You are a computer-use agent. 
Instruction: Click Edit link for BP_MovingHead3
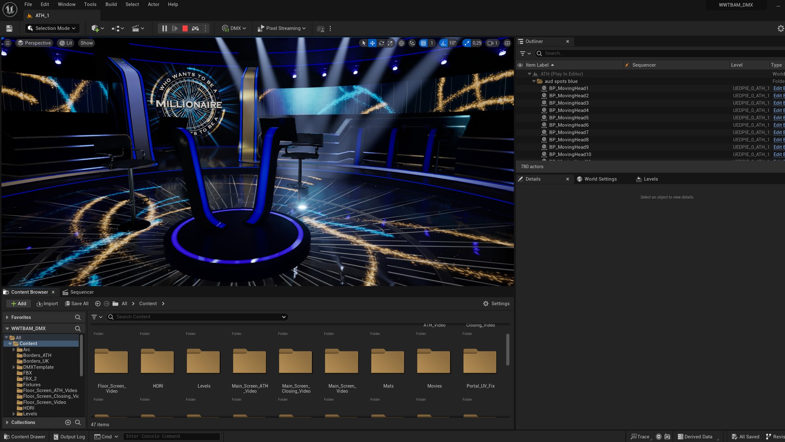point(778,103)
